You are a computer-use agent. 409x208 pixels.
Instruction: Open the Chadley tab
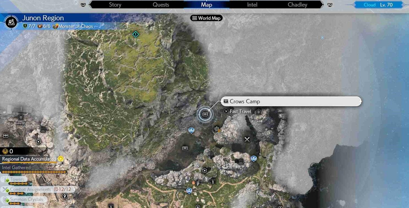(297, 5)
